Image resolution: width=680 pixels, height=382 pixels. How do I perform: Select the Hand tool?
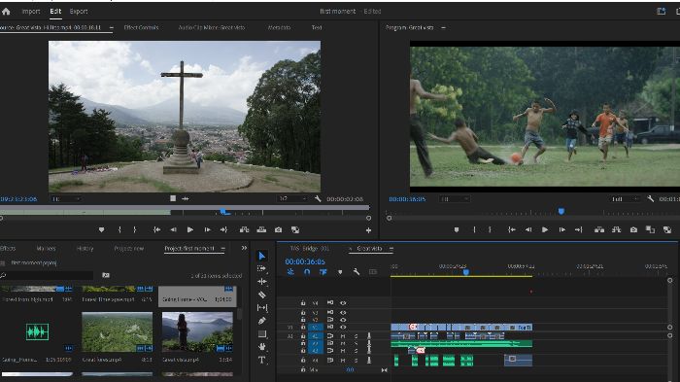pos(262,347)
